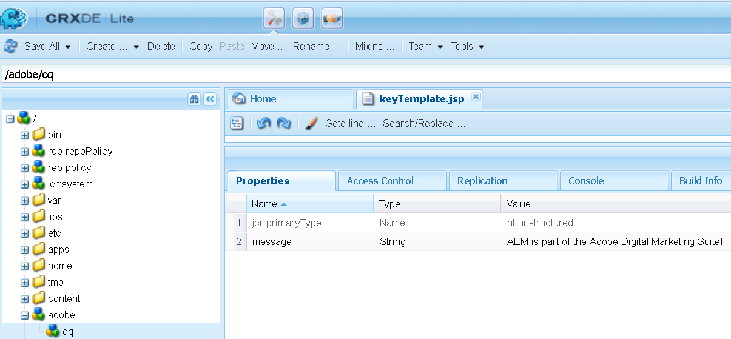
Task: Expand the tmp folder
Action: click(x=25, y=283)
